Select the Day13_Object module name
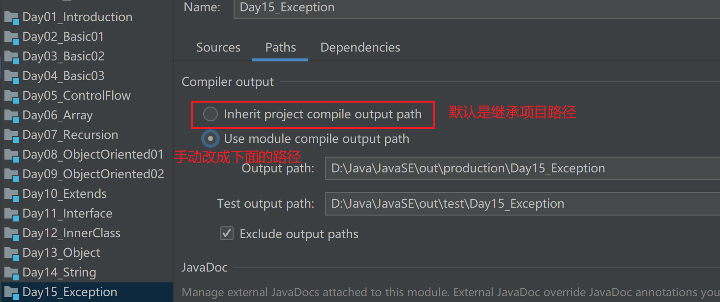Screen dimensions: 720x302 tap(61, 253)
